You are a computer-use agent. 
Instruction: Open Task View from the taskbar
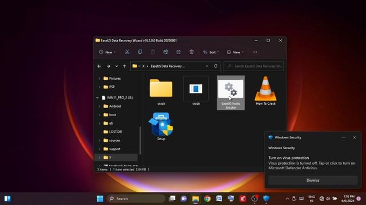pos(172,199)
